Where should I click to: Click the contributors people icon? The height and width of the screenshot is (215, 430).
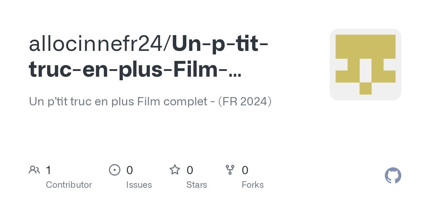coord(34,170)
